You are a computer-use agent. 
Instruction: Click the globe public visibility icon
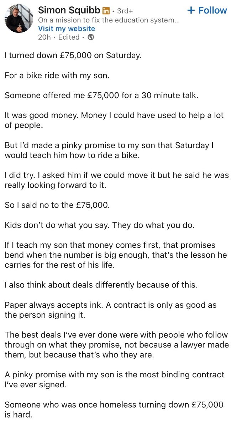click(91, 37)
